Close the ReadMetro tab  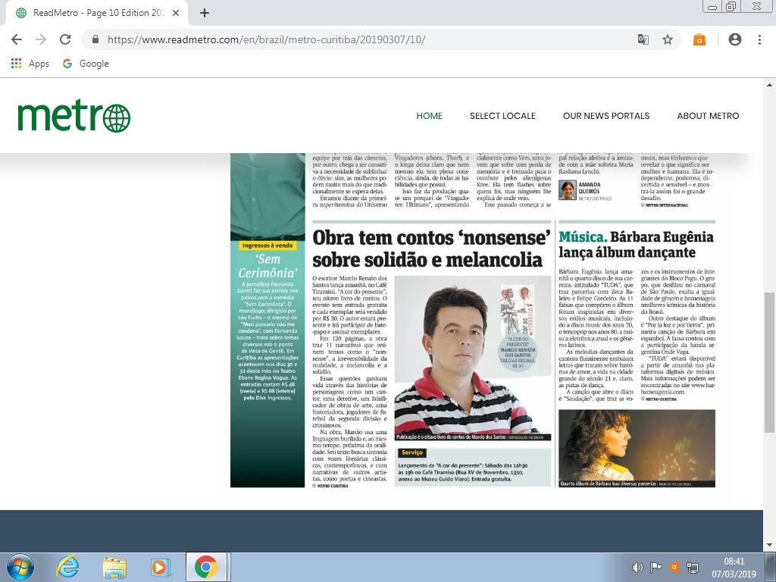tap(176, 13)
